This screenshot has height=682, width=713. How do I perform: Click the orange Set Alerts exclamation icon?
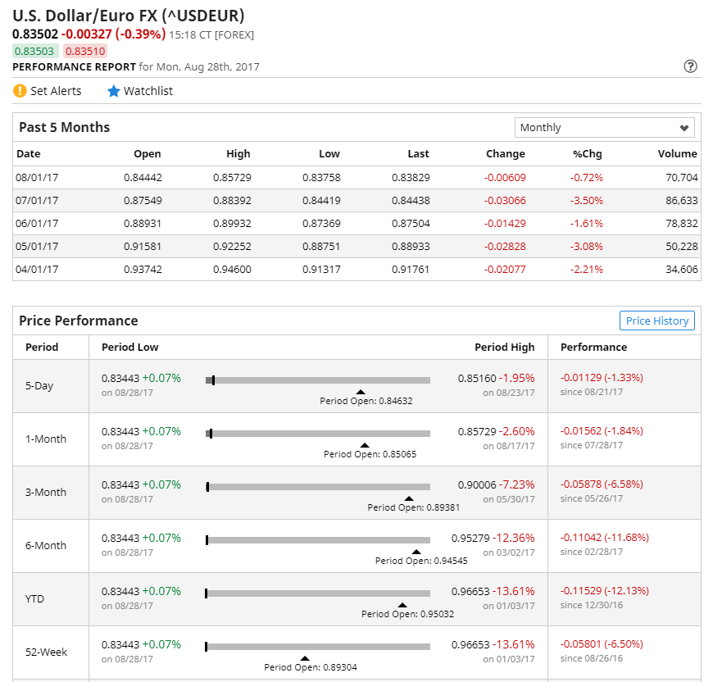(20, 91)
